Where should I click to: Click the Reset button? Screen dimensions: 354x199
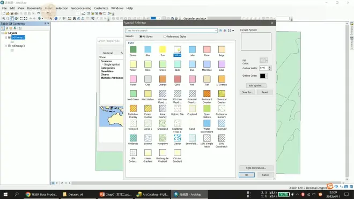coord(264,92)
